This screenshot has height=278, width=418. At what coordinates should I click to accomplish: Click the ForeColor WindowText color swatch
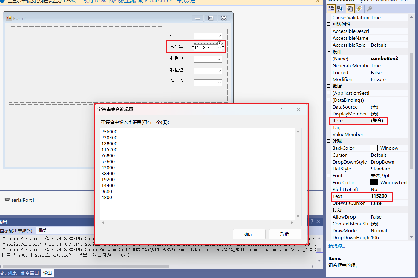click(374, 182)
